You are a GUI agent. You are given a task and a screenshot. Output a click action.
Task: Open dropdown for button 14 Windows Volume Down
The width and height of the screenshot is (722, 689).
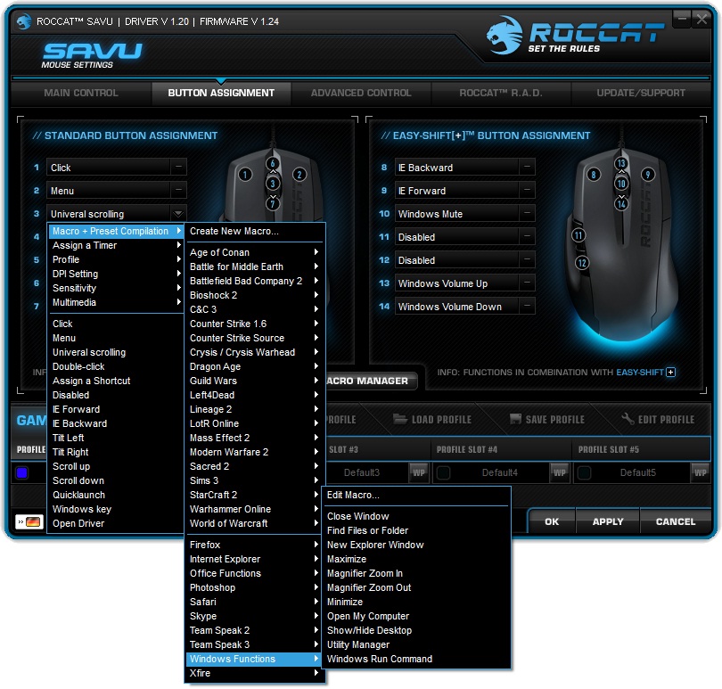[x=527, y=307]
